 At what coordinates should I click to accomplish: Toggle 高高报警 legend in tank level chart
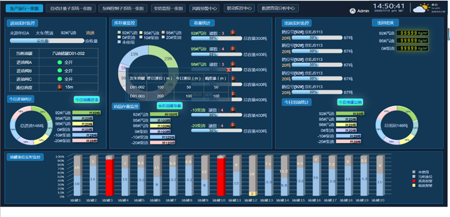pos(414,181)
